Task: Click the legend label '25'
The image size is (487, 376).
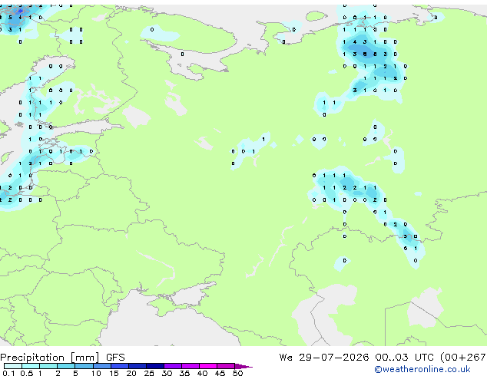Action: click(149, 373)
